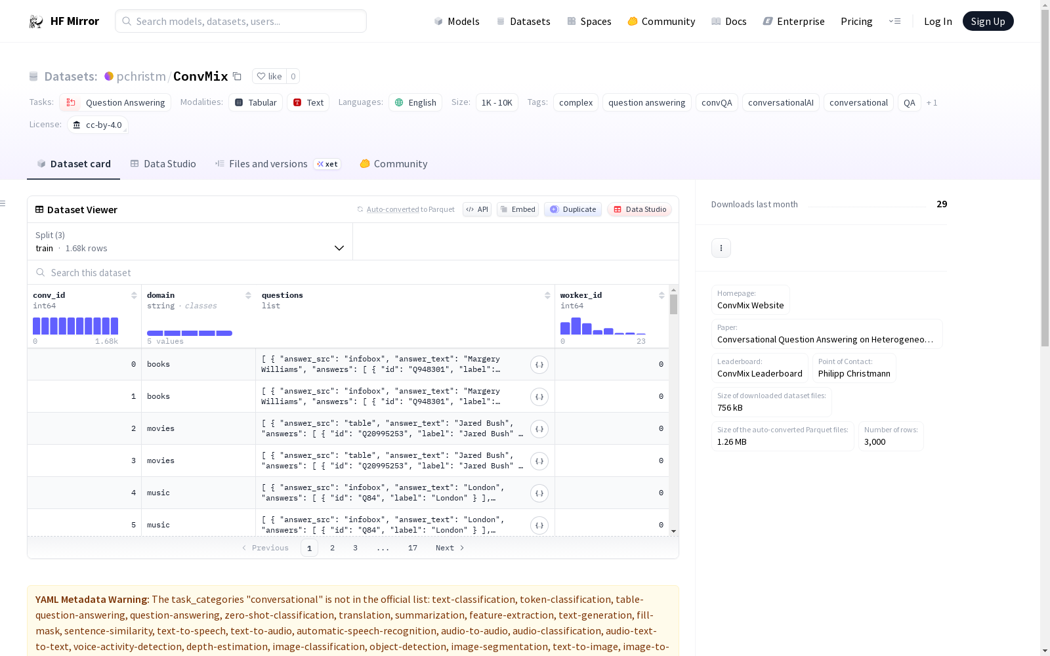Open the Philipp Christmann contact link

(854, 368)
